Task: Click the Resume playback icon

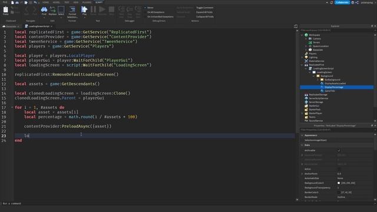Action: click(x=102, y=9)
